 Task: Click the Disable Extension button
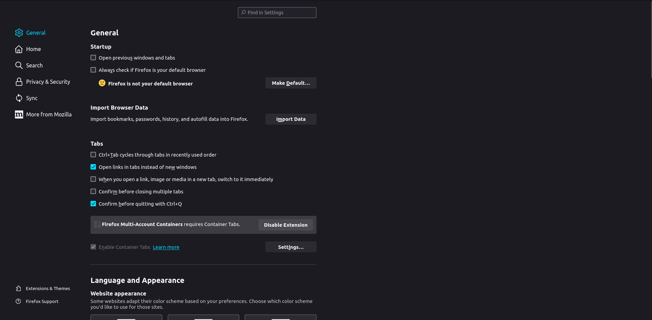(286, 225)
